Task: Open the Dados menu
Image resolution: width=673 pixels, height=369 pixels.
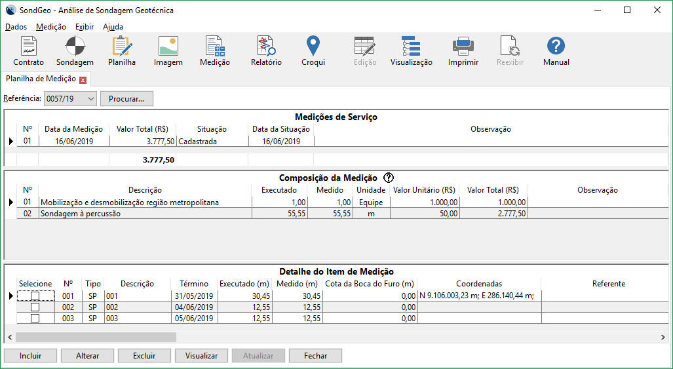Action: tap(16, 27)
